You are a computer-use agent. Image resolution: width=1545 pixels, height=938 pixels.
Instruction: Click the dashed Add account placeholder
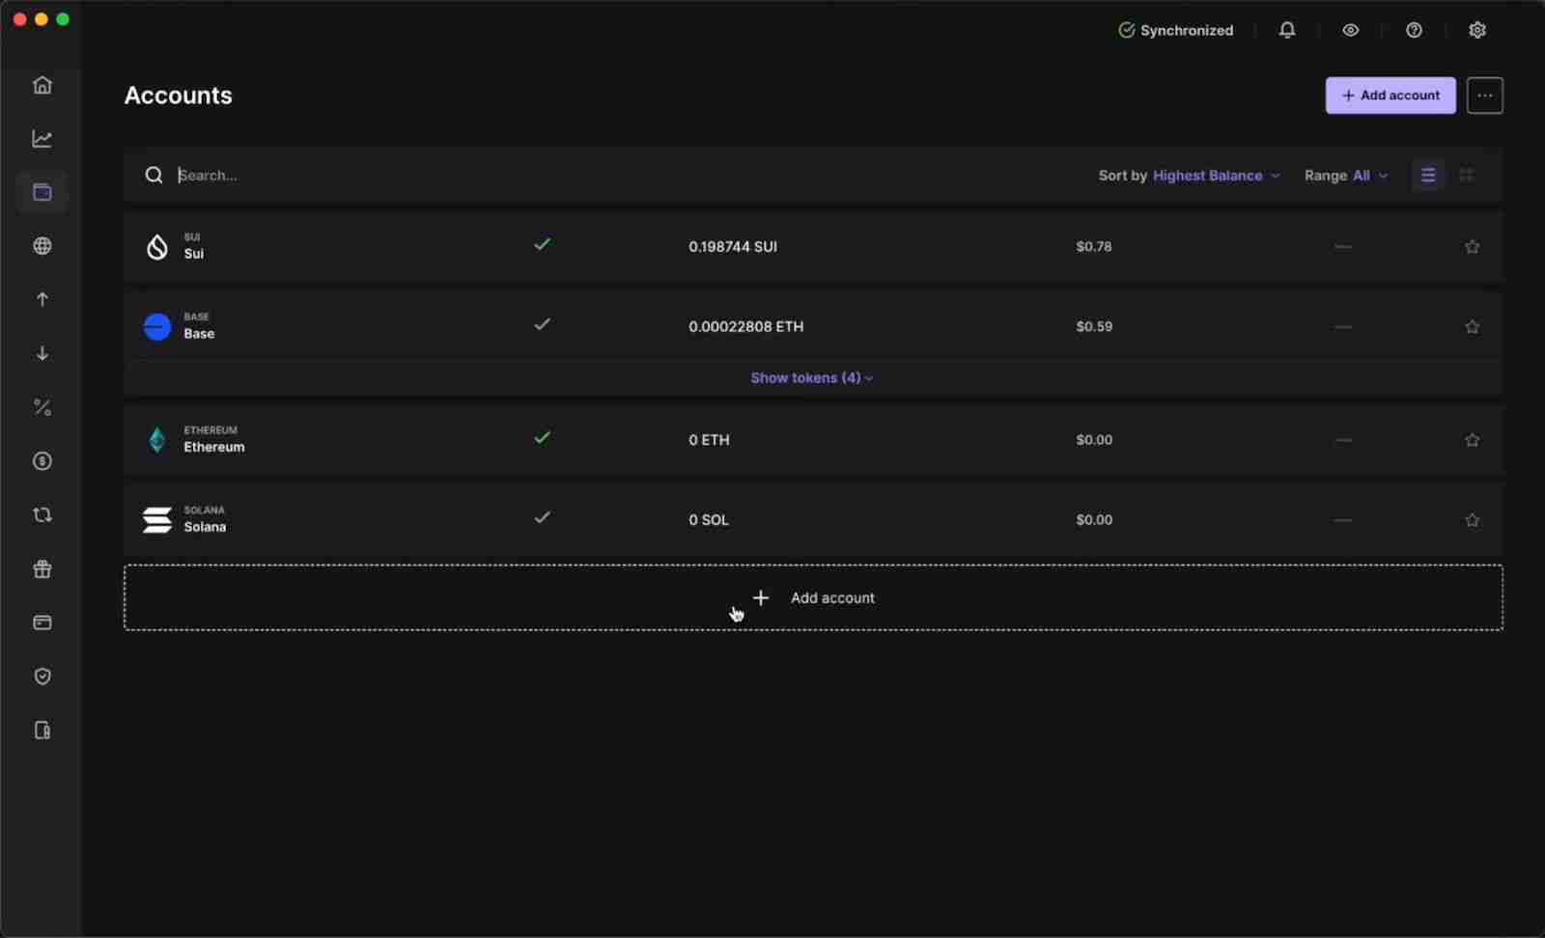[813, 598]
